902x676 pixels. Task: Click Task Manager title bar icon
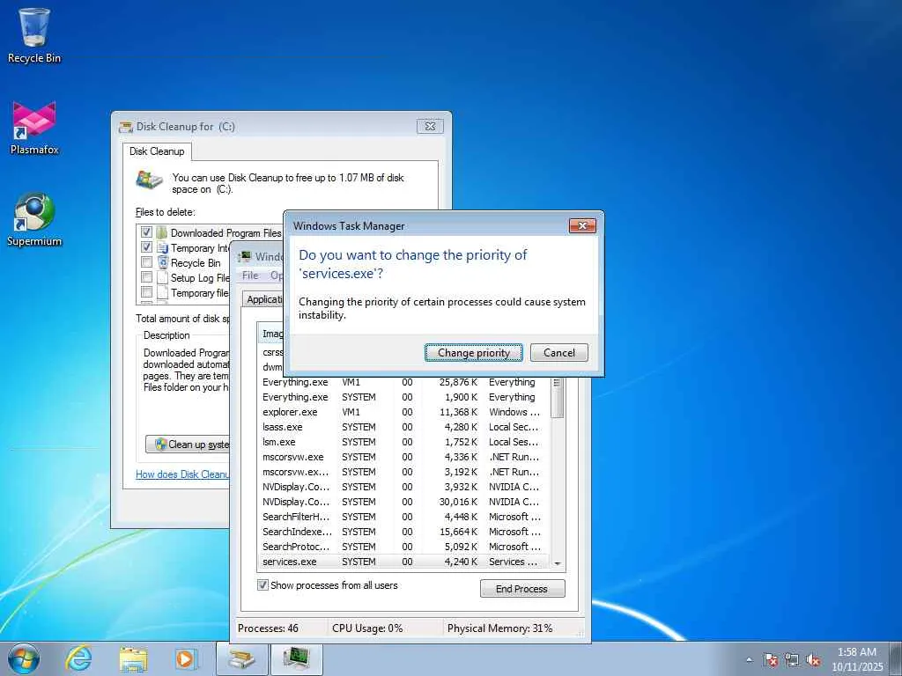click(245, 256)
